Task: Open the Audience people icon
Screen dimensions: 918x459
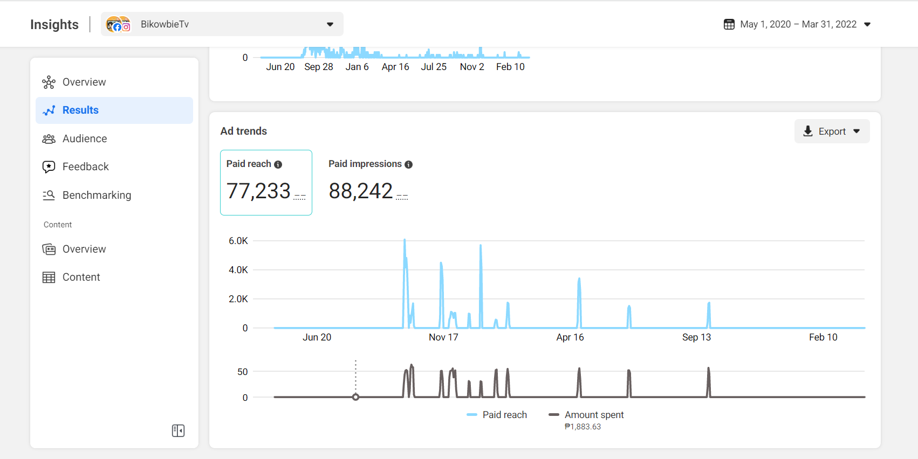Action: point(49,139)
